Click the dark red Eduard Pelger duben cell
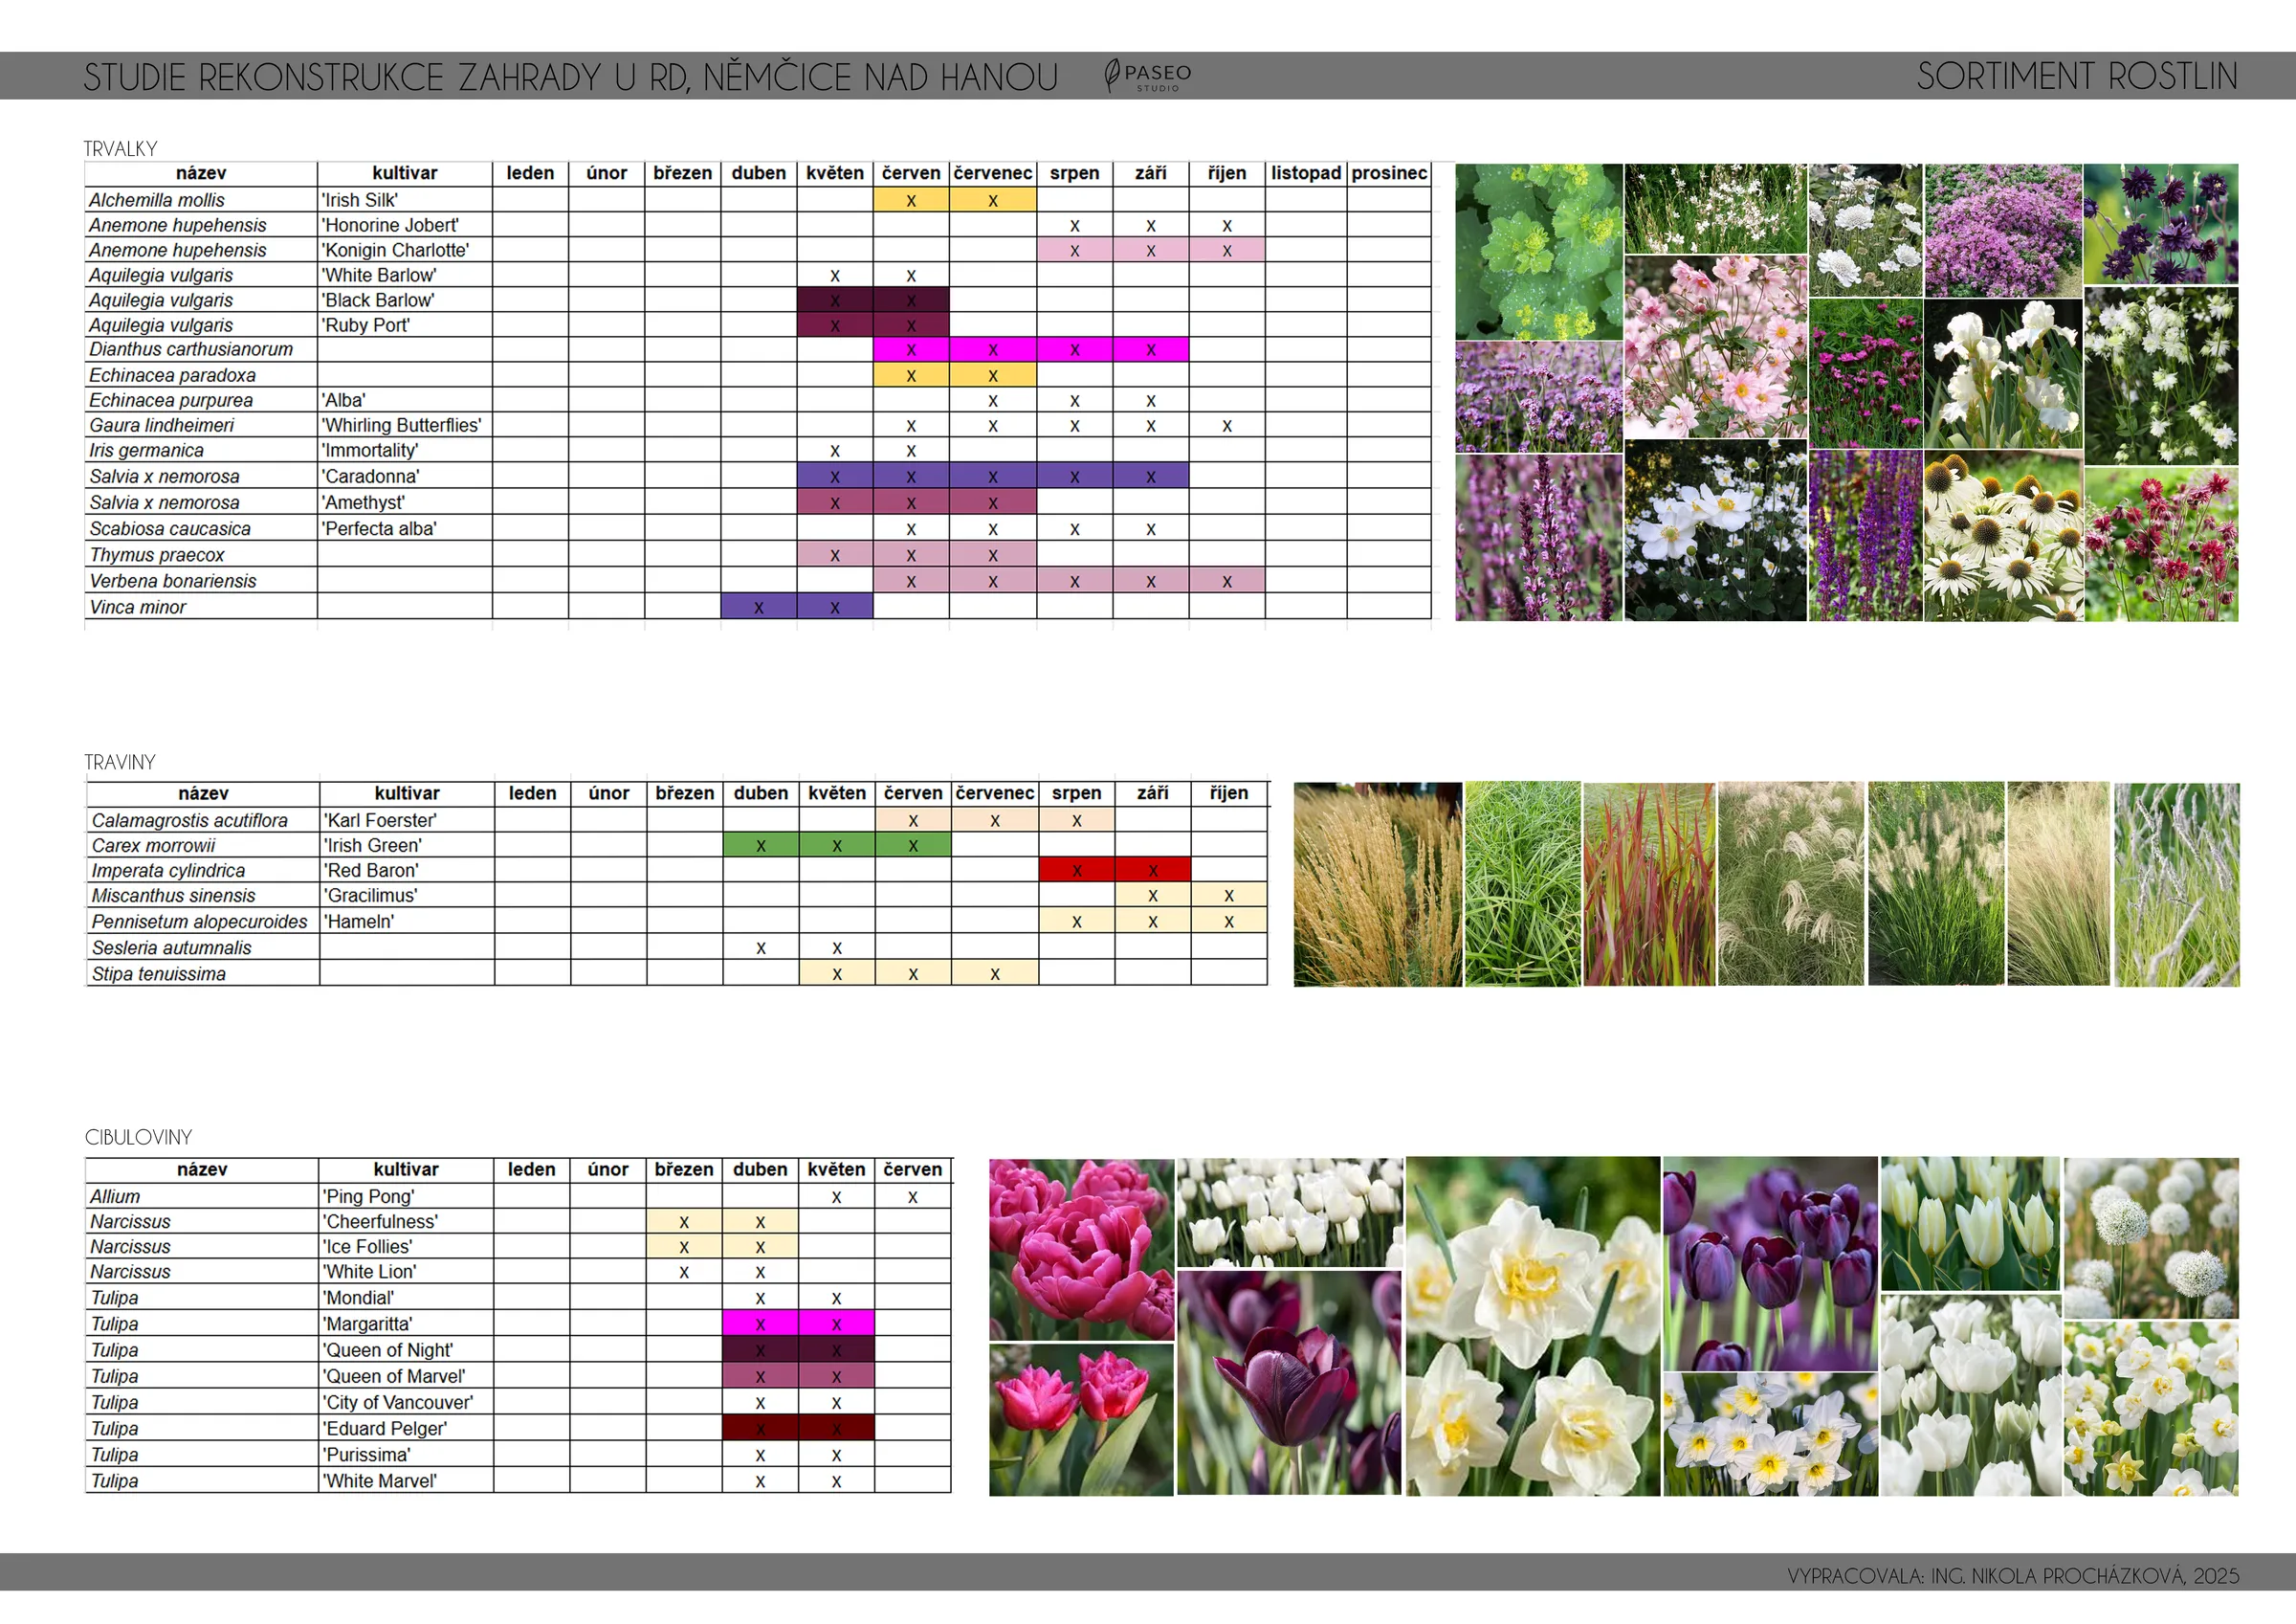This screenshot has width=2296, height=1624. tap(760, 1428)
